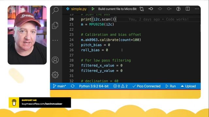This screenshot has width=209, height=117.
Task: Click Build current file to Micro:Bit
Action: click(117, 9)
